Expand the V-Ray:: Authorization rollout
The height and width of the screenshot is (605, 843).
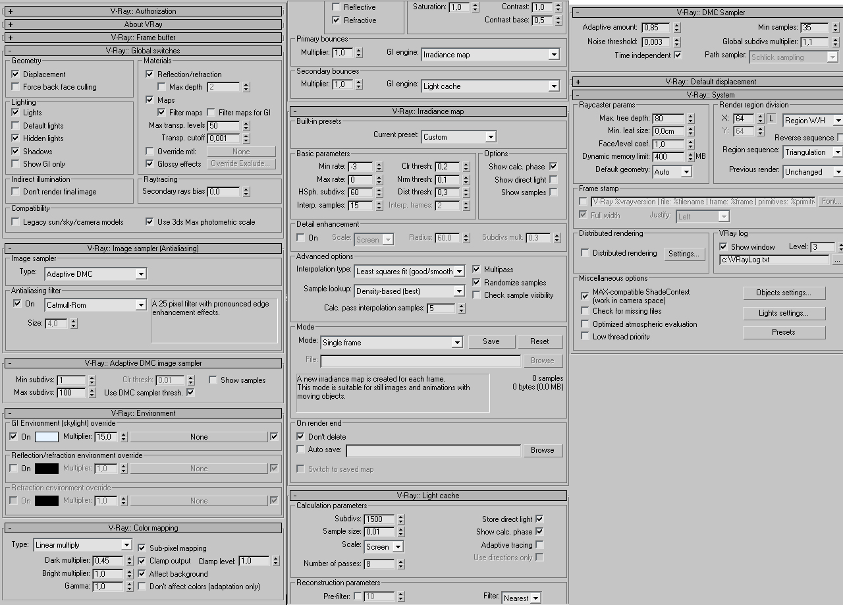pos(143,11)
